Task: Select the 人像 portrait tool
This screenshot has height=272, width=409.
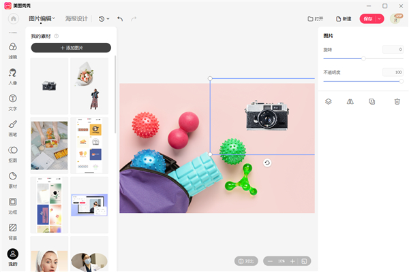Action: click(12, 75)
